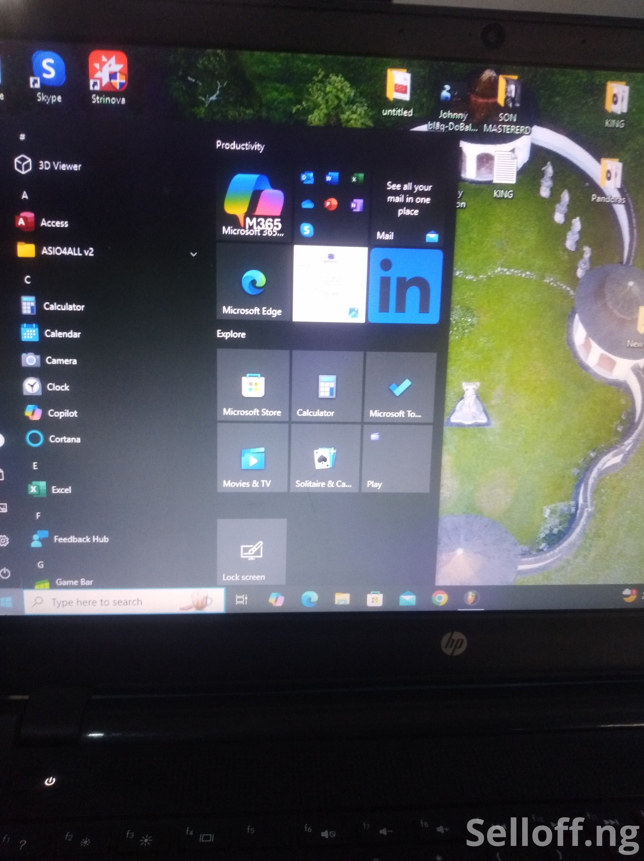Open OneDrive in the Office tile folder

tap(308, 204)
